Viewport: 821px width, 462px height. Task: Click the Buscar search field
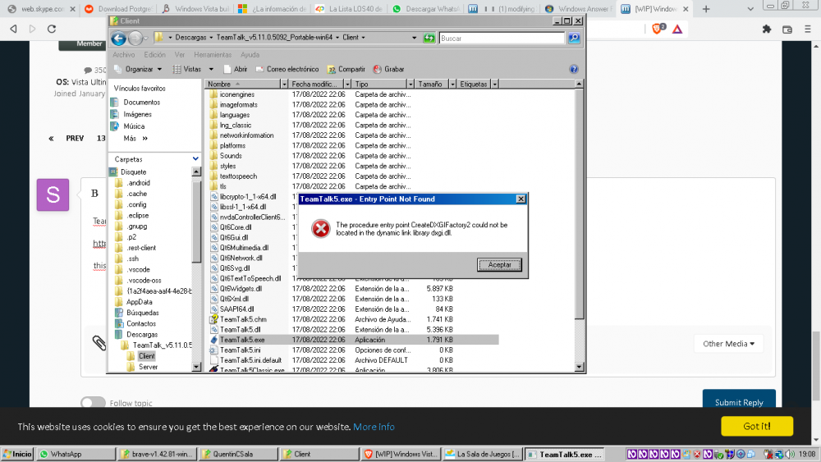click(501, 38)
